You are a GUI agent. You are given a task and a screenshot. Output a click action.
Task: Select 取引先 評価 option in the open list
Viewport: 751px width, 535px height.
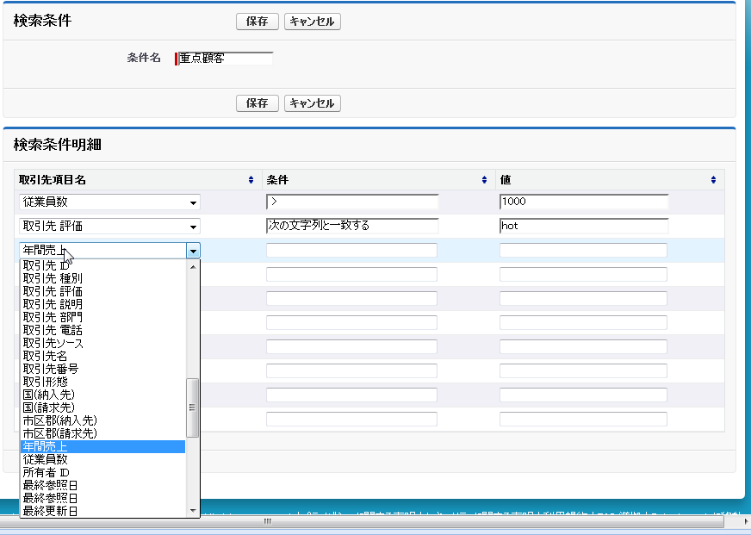(103, 291)
